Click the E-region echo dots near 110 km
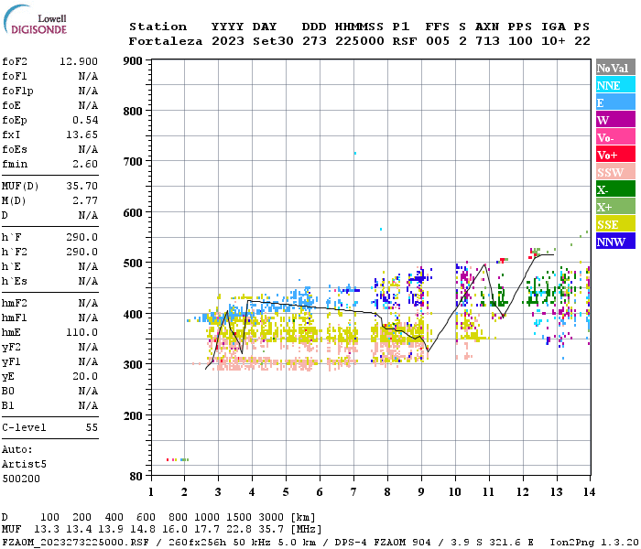This screenshot has width=641, height=549. 178,460
